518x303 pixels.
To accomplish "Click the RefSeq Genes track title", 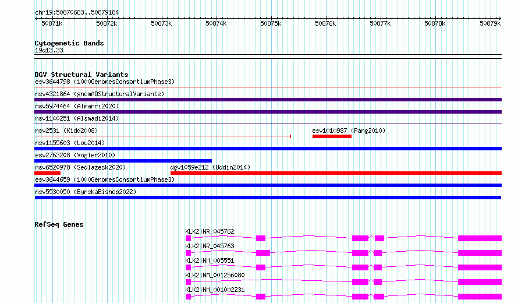I will click(59, 224).
